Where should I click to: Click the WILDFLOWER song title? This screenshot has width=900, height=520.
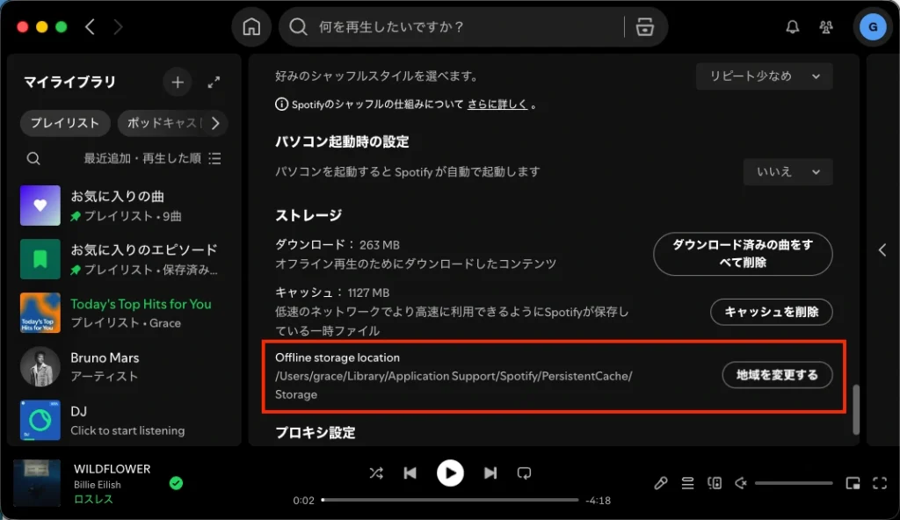click(x=112, y=469)
